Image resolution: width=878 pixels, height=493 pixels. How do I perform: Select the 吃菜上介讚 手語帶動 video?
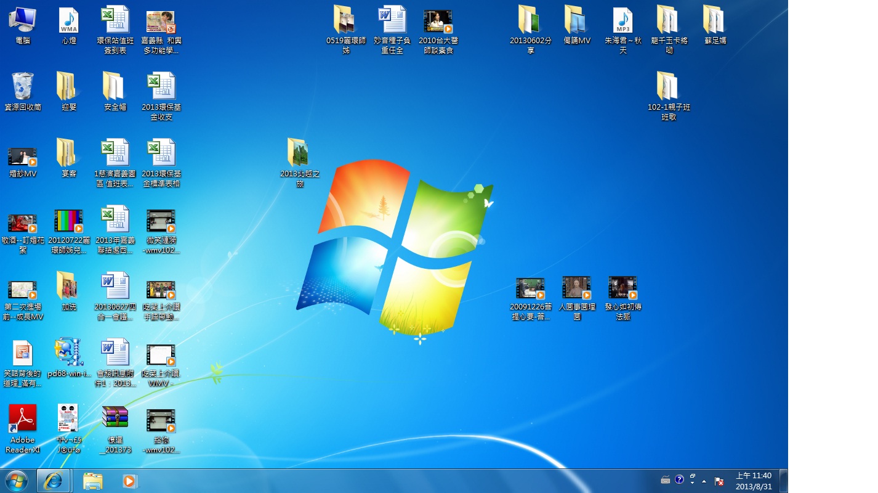coord(161,299)
